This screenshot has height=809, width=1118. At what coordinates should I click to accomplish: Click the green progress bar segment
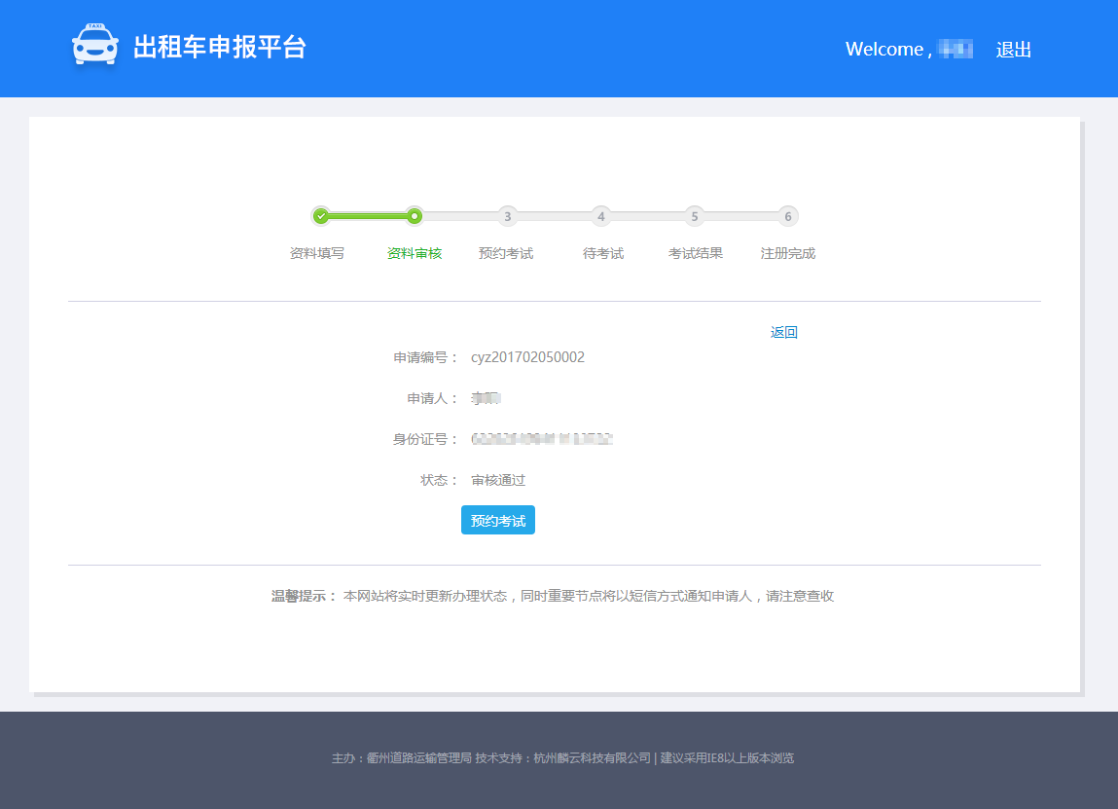pyautogui.click(x=368, y=216)
